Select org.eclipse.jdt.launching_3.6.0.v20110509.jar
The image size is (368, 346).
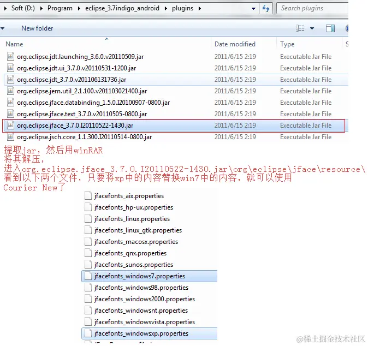point(80,57)
